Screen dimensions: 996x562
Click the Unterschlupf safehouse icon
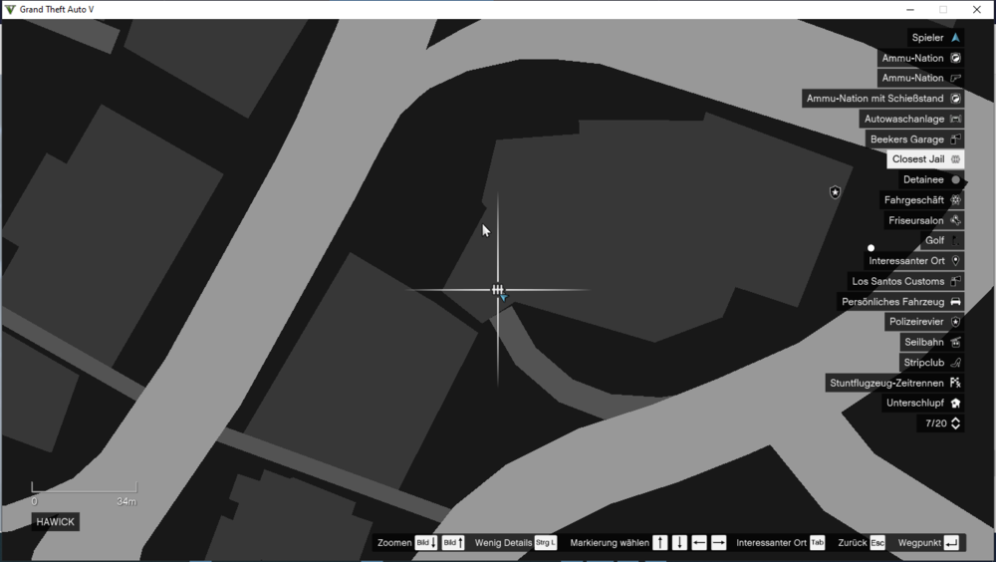click(955, 403)
